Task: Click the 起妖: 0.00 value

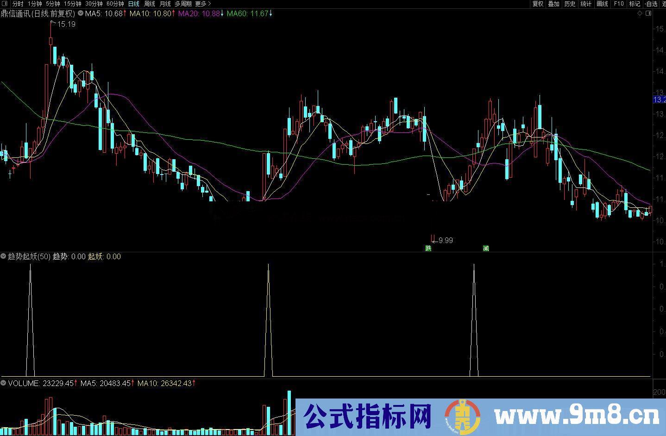Action: (104, 256)
